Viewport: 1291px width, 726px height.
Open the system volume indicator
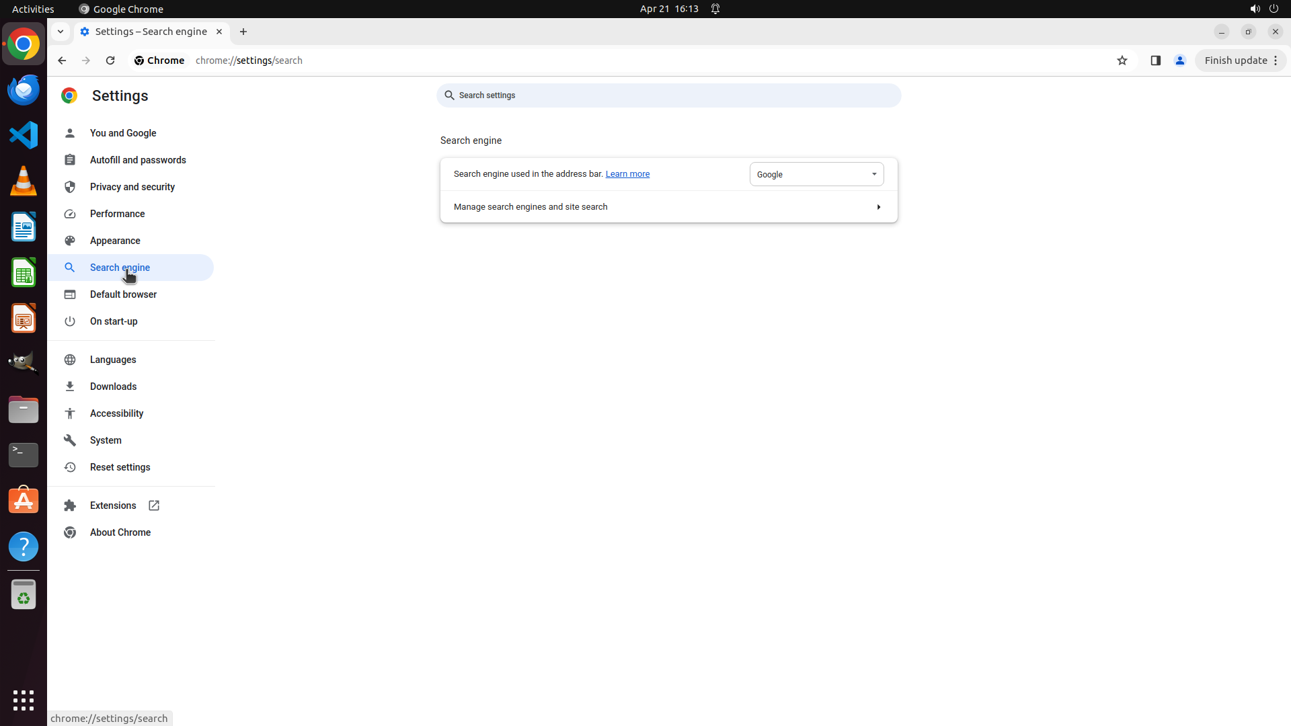tap(1255, 9)
